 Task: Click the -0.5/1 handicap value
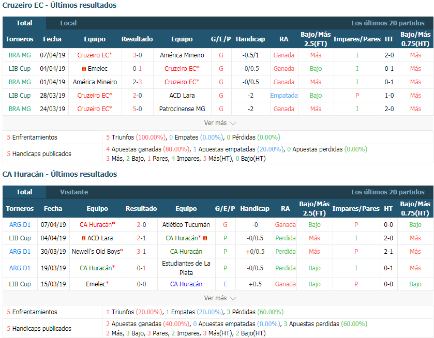[250, 55]
